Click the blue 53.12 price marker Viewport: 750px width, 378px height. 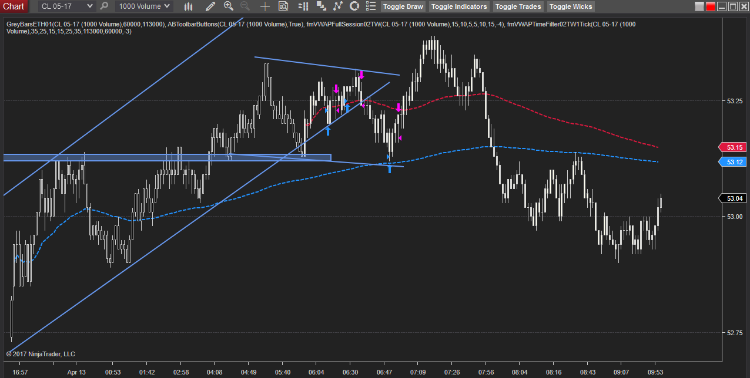(733, 162)
